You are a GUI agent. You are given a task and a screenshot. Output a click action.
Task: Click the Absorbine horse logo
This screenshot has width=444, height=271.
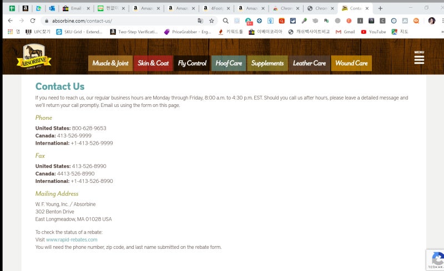click(34, 57)
